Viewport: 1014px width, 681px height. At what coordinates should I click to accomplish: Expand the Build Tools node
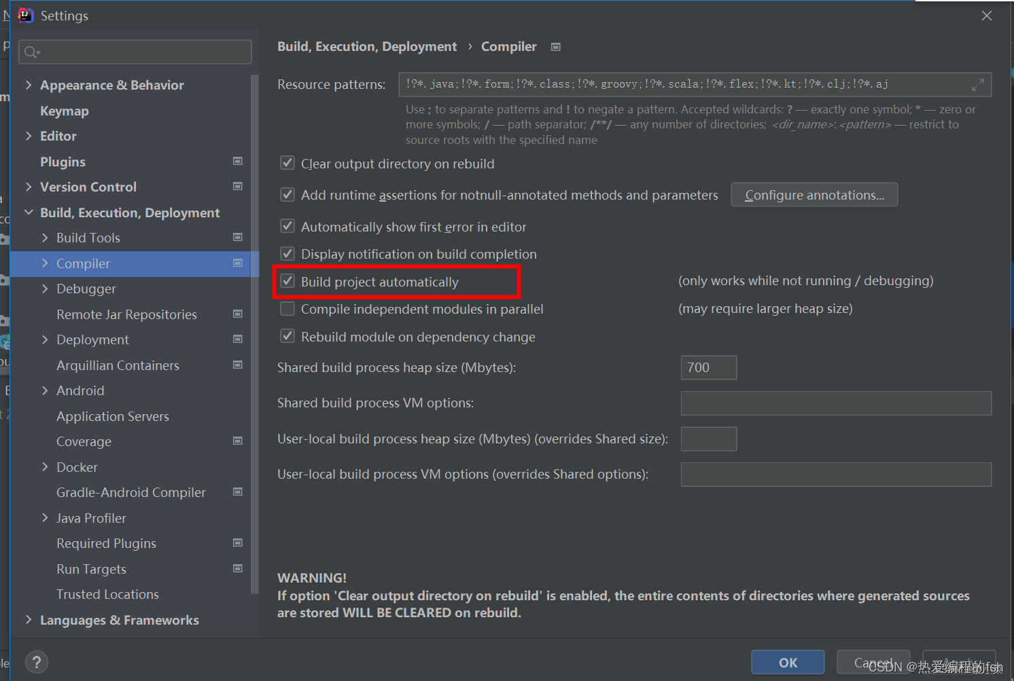(45, 238)
